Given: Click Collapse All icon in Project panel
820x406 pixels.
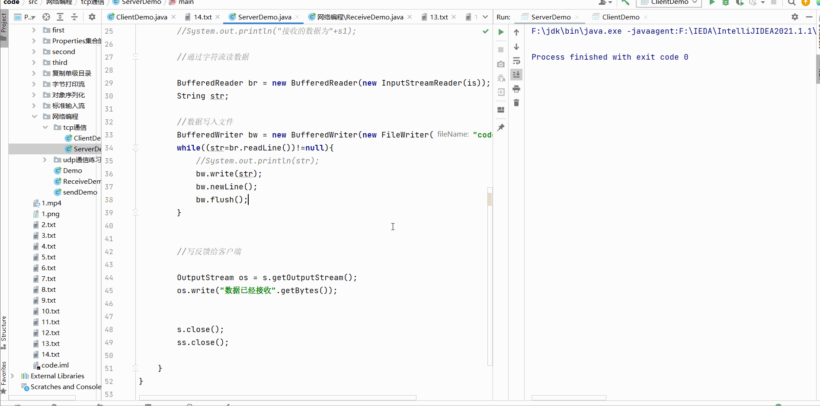Looking at the screenshot, I should pos(74,17).
